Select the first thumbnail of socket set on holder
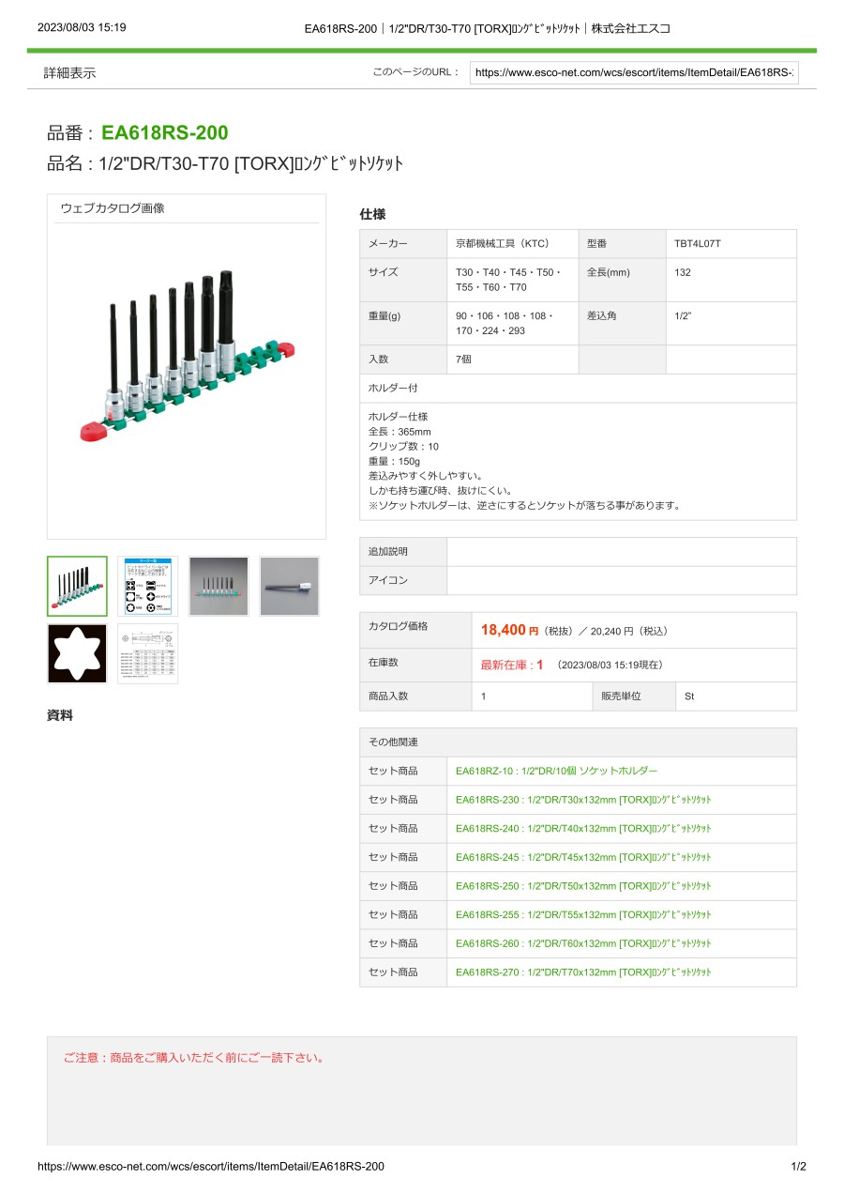The width and height of the screenshot is (844, 1194). tap(77, 587)
